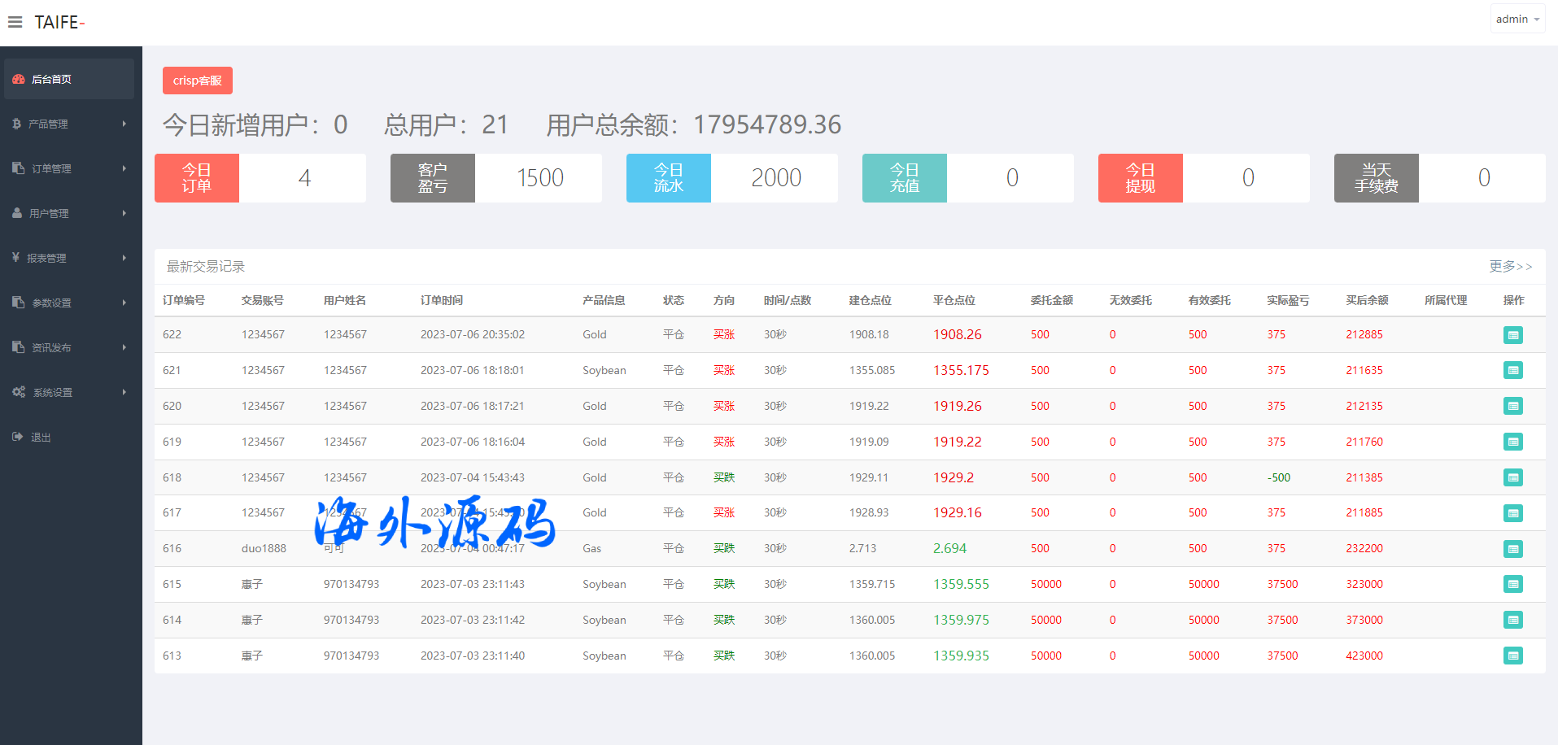This screenshot has height=745, width=1558.
Task: Click the red 今日订单 stat tile
Action: tap(197, 178)
